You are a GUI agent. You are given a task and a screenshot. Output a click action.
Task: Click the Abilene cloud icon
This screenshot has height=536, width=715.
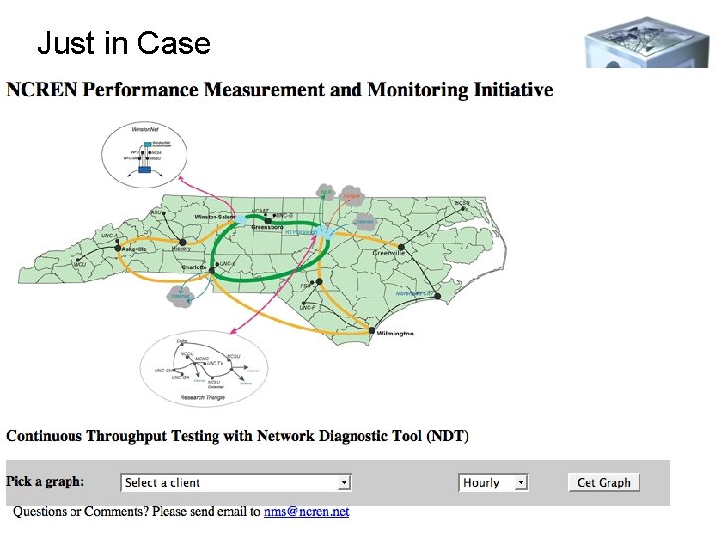pos(352,196)
